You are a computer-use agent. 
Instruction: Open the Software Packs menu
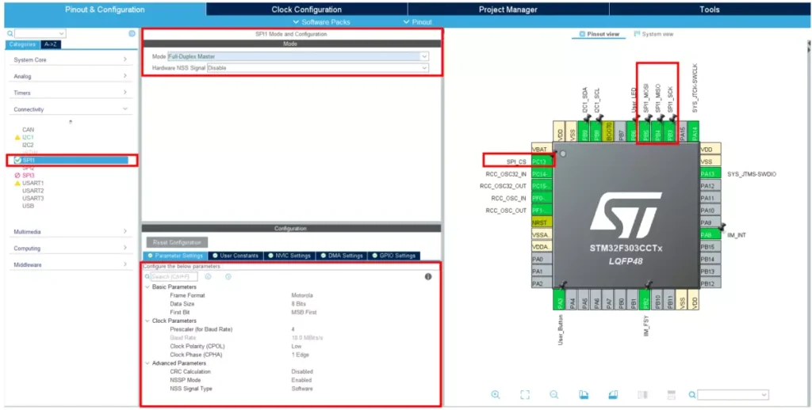coord(321,22)
